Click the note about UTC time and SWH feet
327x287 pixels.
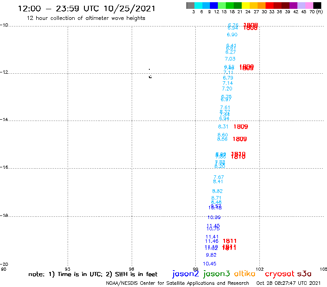(93, 274)
